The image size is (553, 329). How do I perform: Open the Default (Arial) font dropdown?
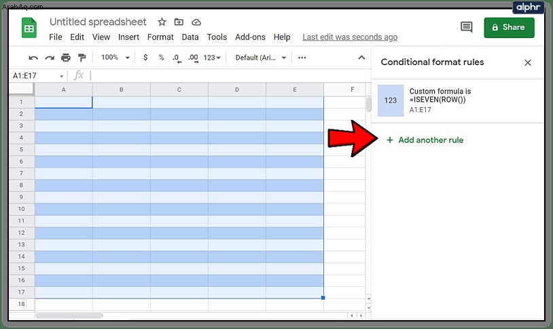(261, 58)
